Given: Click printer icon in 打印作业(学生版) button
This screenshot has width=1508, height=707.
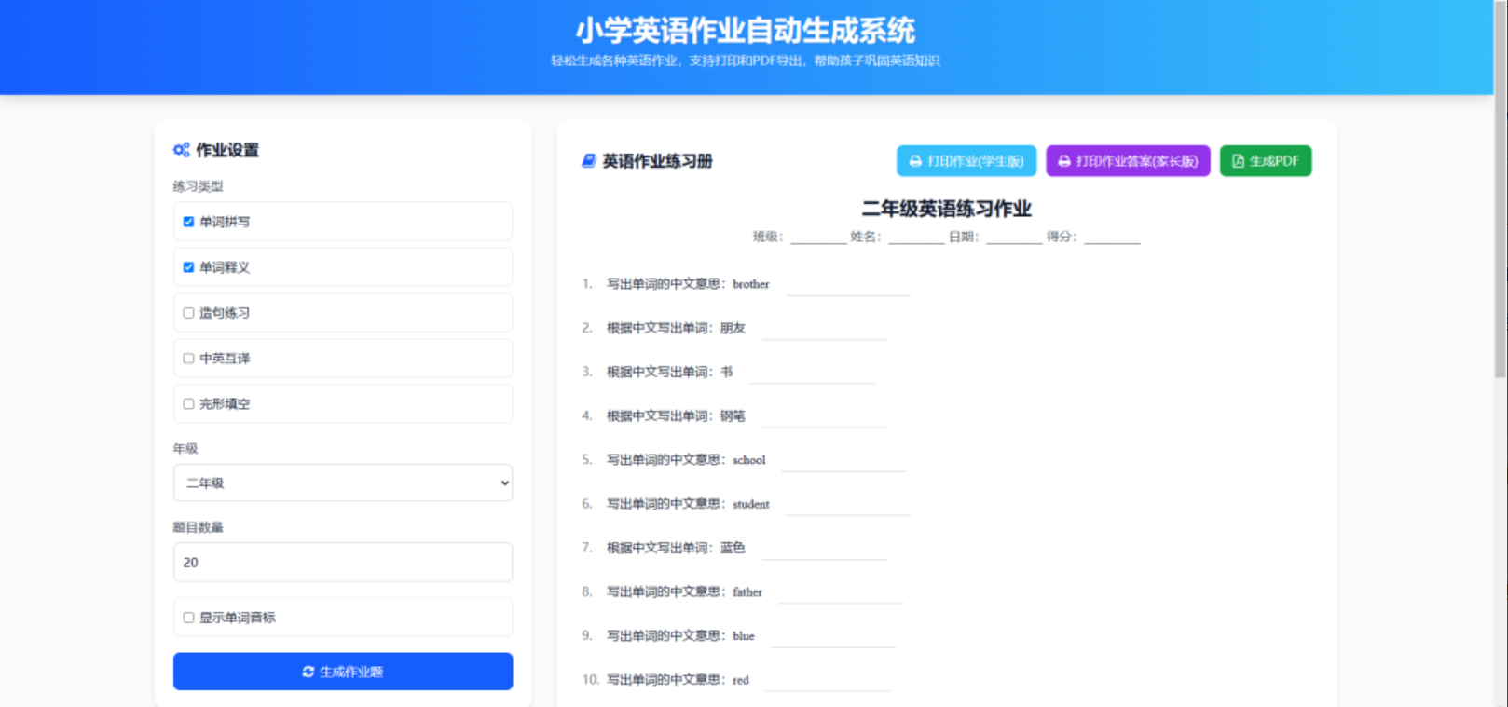Looking at the screenshot, I should click(915, 161).
